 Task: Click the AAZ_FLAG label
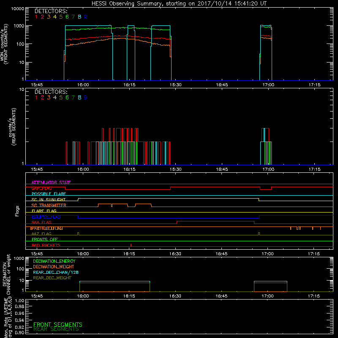41,234
